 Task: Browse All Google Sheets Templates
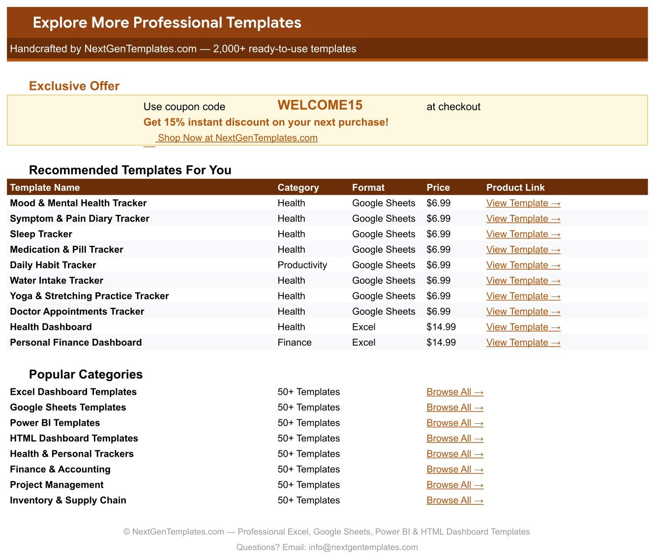pyautogui.click(x=455, y=408)
